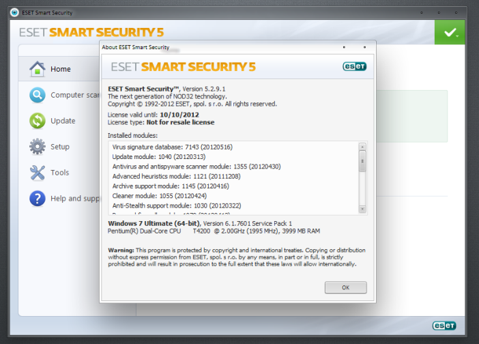The image size is (479, 344).
Task: Select 'Update module: 1040' row
Action: (x=159, y=157)
